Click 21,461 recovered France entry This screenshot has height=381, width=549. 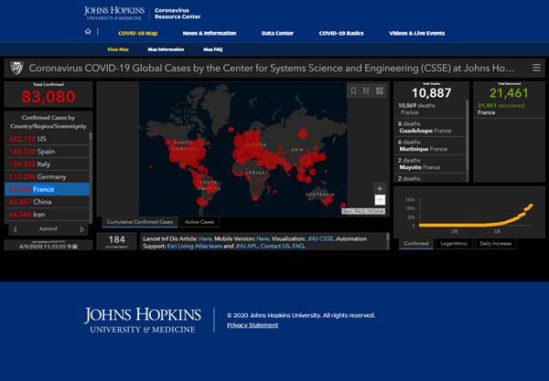click(509, 109)
